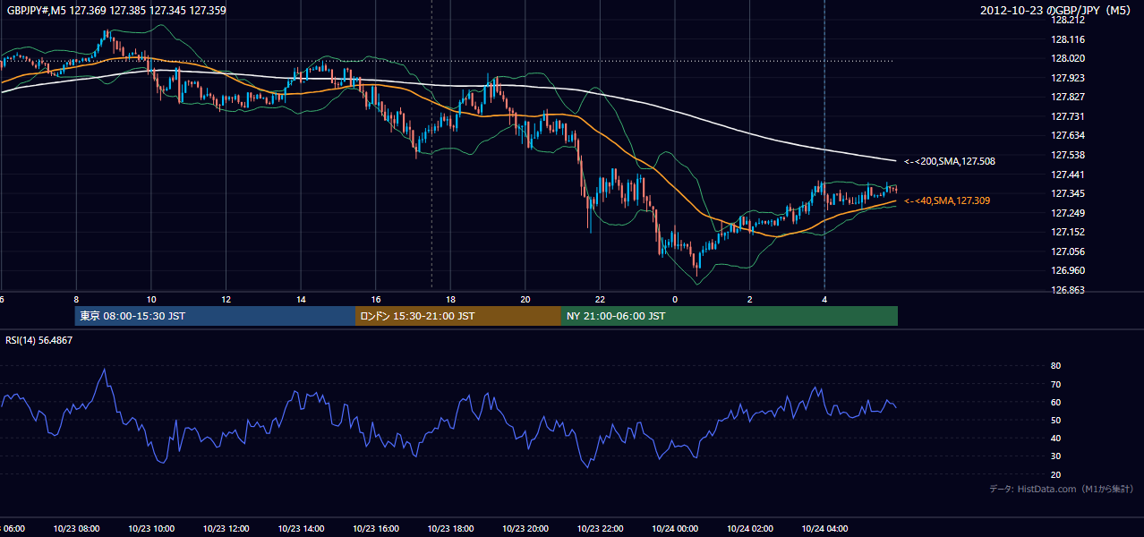Click the データ: HistData.com source credit

pyautogui.click(x=1061, y=490)
